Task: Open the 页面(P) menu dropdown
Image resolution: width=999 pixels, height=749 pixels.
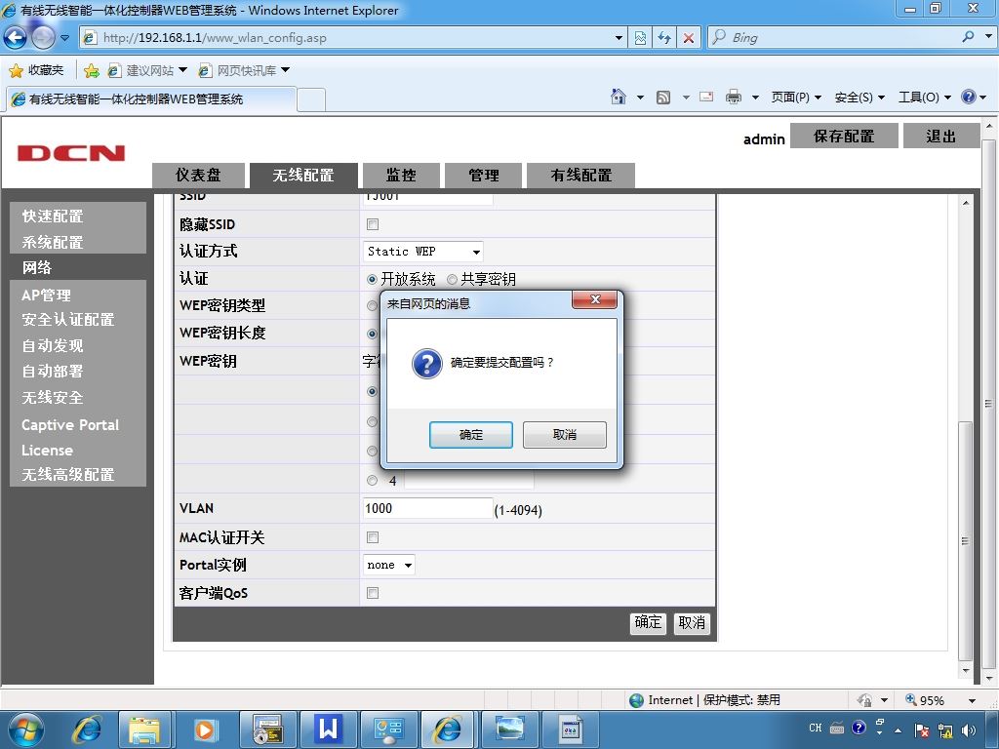Action: point(796,97)
